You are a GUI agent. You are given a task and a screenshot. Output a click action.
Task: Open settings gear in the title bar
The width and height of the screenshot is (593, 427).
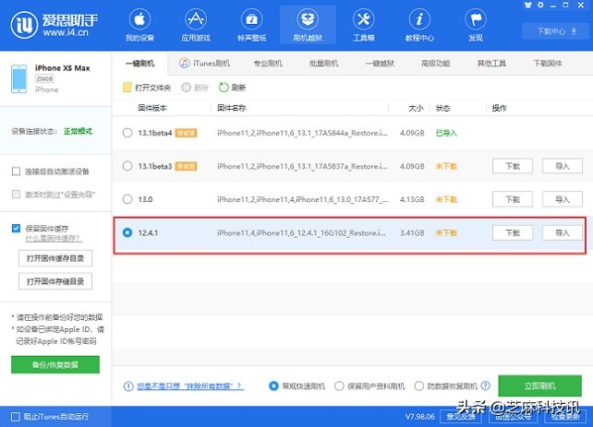tap(540, 5)
